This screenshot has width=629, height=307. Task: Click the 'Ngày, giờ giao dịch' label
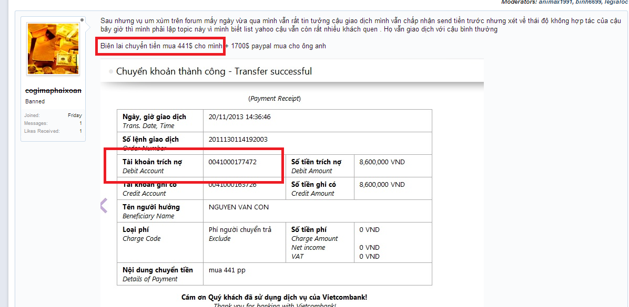(155, 117)
